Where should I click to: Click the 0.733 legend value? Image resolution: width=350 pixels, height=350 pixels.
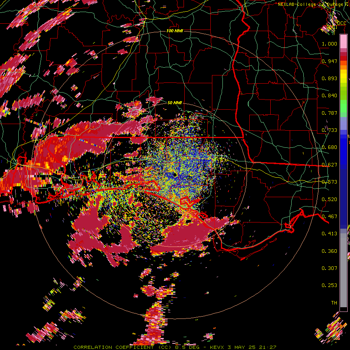tap(329, 130)
